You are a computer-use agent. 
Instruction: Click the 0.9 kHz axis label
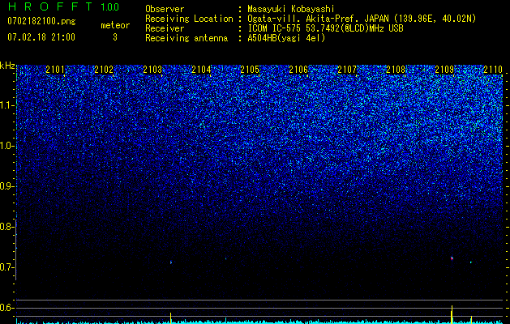[x=6, y=186]
